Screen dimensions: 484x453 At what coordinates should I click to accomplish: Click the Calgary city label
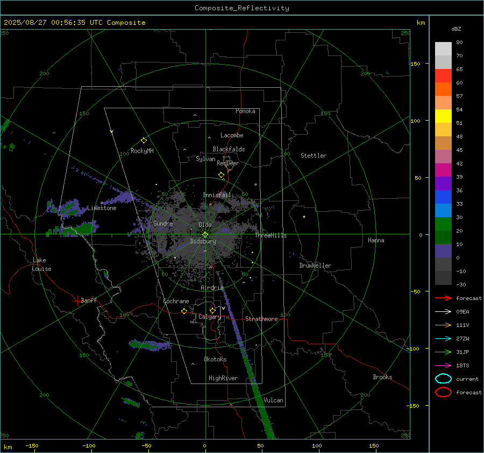click(x=210, y=317)
